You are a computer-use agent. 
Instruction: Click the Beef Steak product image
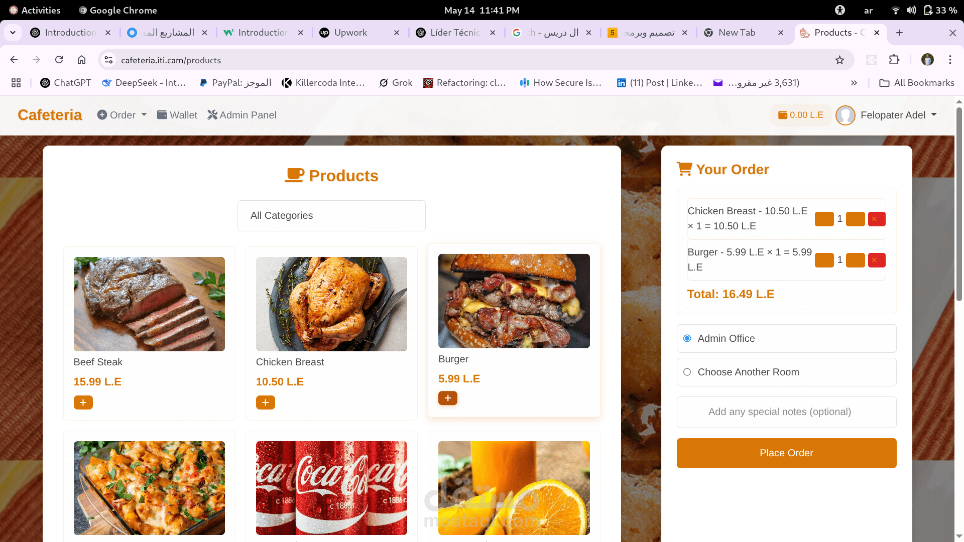[x=149, y=304]
